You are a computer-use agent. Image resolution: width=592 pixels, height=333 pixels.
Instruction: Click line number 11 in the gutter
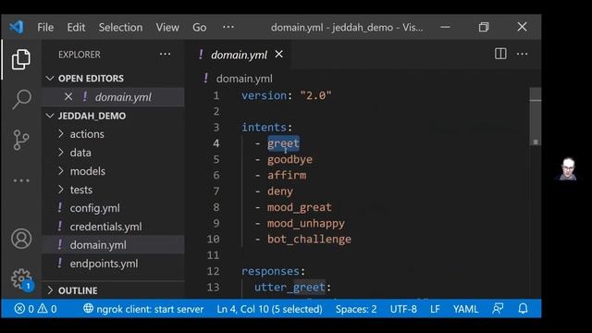(213, 255)
